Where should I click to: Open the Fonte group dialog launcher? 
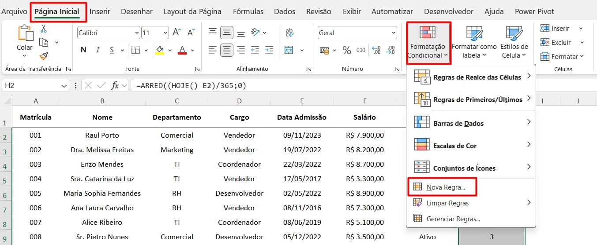196,69
